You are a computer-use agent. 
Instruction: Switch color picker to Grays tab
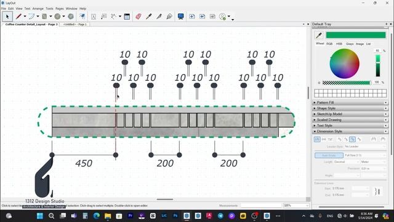coord(350,44)
